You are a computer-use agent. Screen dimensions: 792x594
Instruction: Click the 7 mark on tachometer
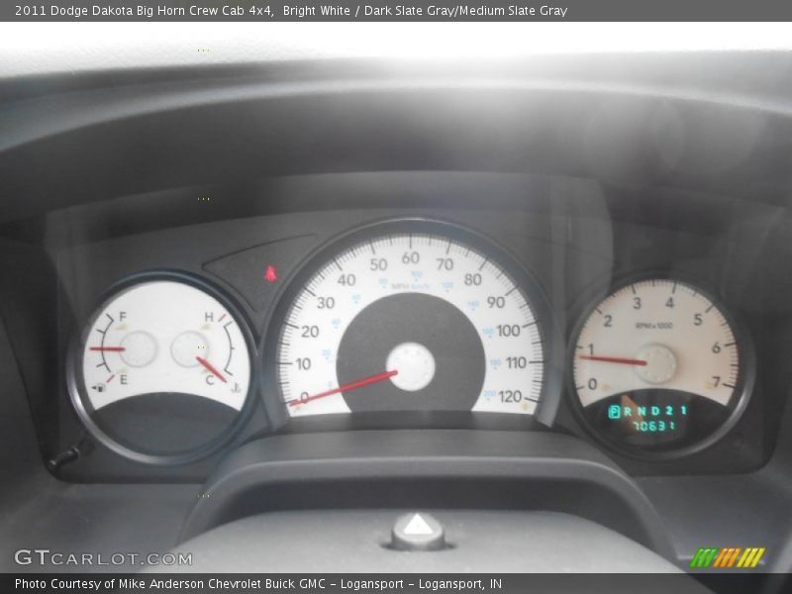[x=716, y=381]
